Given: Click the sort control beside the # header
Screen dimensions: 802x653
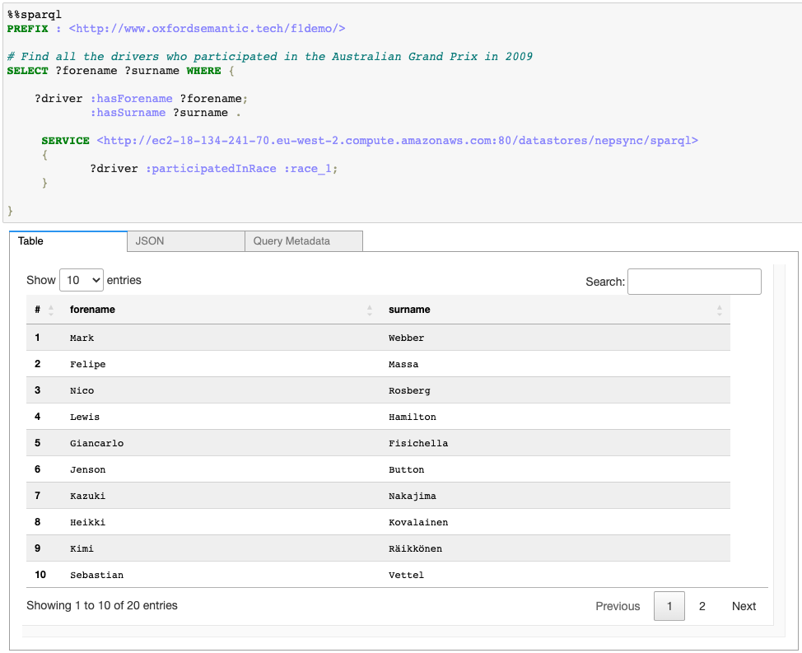Looking at the screenshot, I should 51,310.
